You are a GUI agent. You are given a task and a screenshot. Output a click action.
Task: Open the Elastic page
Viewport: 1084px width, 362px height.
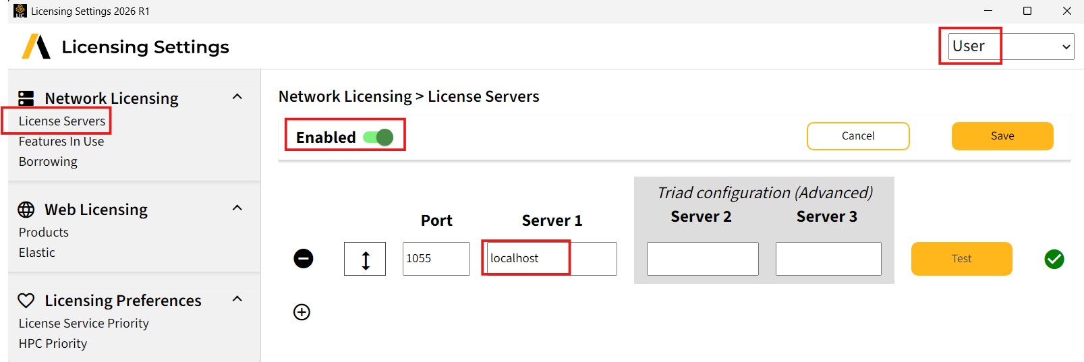click(37, 253)
